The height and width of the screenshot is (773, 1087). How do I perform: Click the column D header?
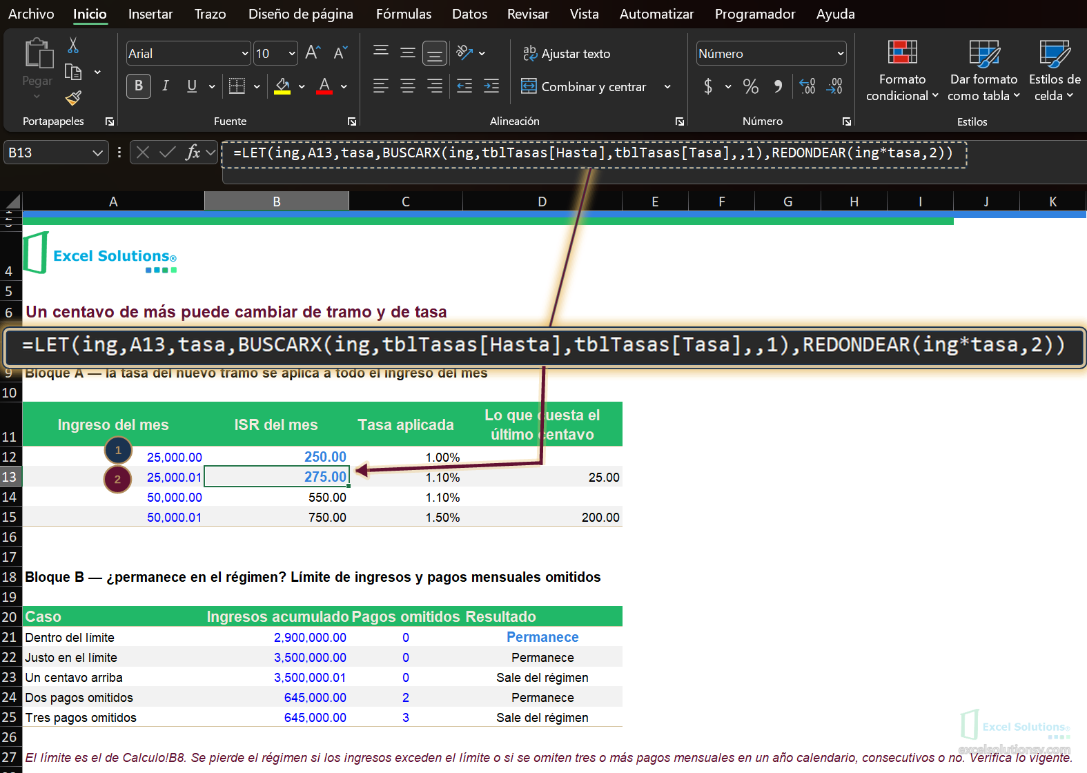542,202
